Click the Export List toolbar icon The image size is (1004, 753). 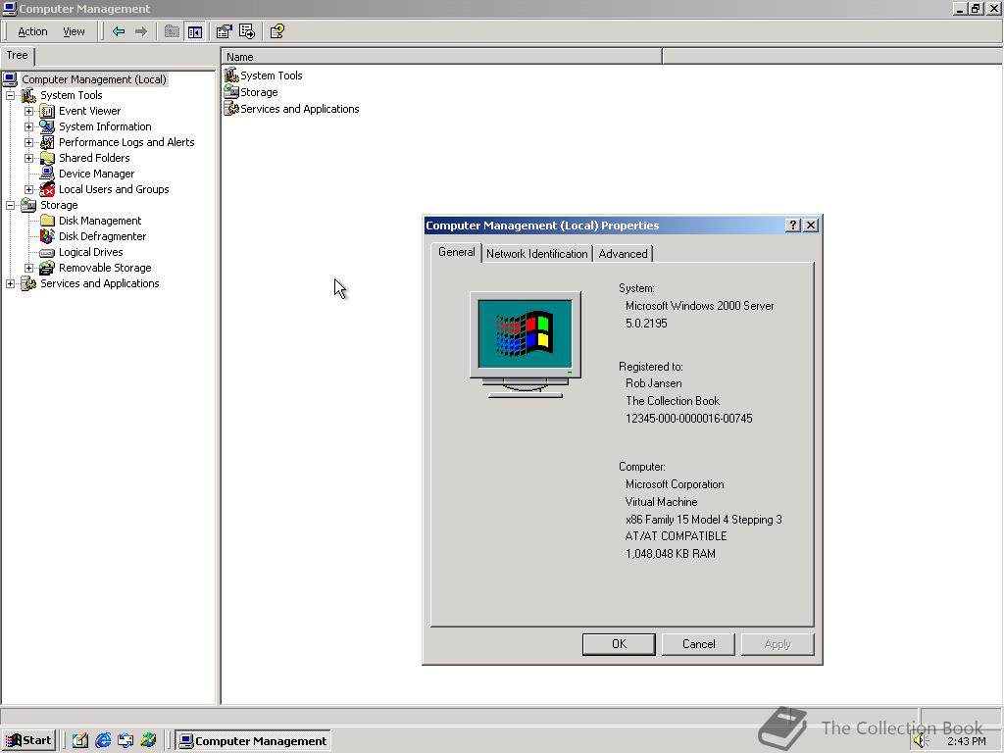click(x=245, y=30)
